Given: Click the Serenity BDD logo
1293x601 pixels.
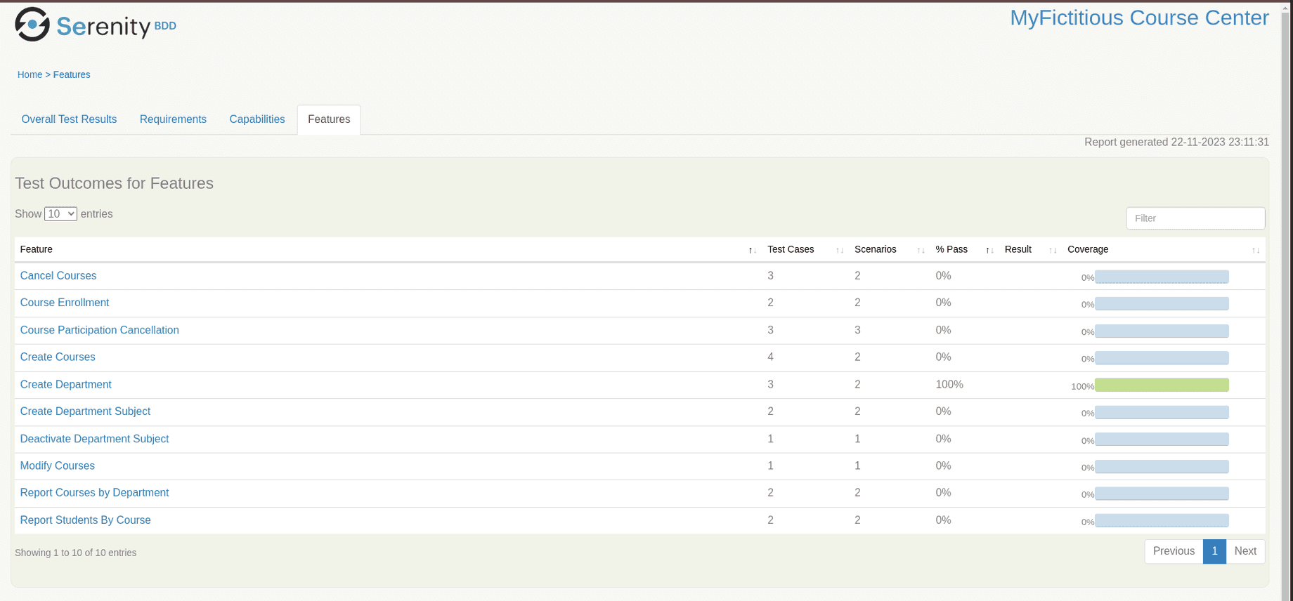Looking at the screenshot, I should 95,25.
